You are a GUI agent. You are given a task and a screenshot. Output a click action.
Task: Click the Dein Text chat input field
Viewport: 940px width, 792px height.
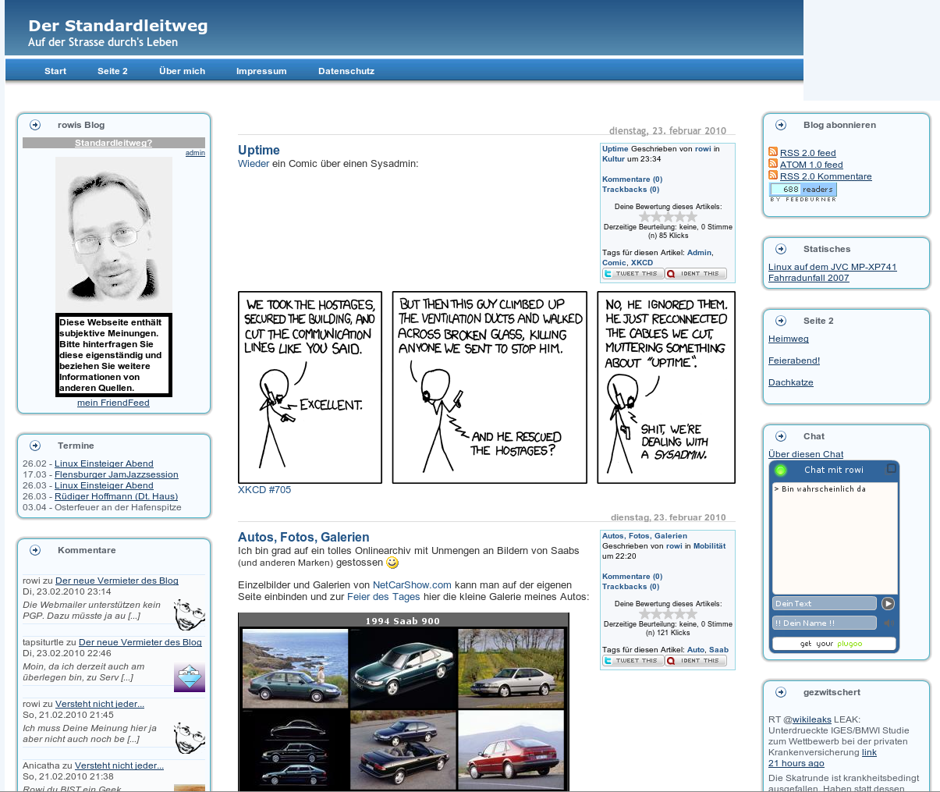[824, 603]
